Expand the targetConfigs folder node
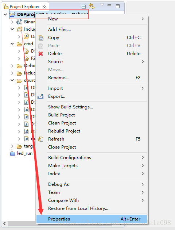This screenshot has width=175, height=230. [12, 146]
